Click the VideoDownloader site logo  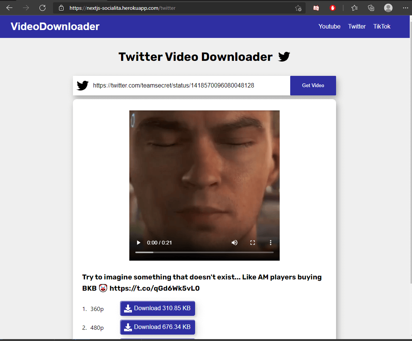(x=55, y=27)
